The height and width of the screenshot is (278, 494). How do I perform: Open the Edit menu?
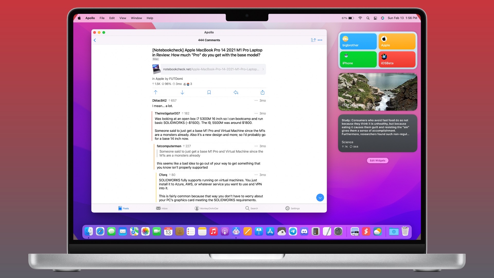[x=112, y=18]
